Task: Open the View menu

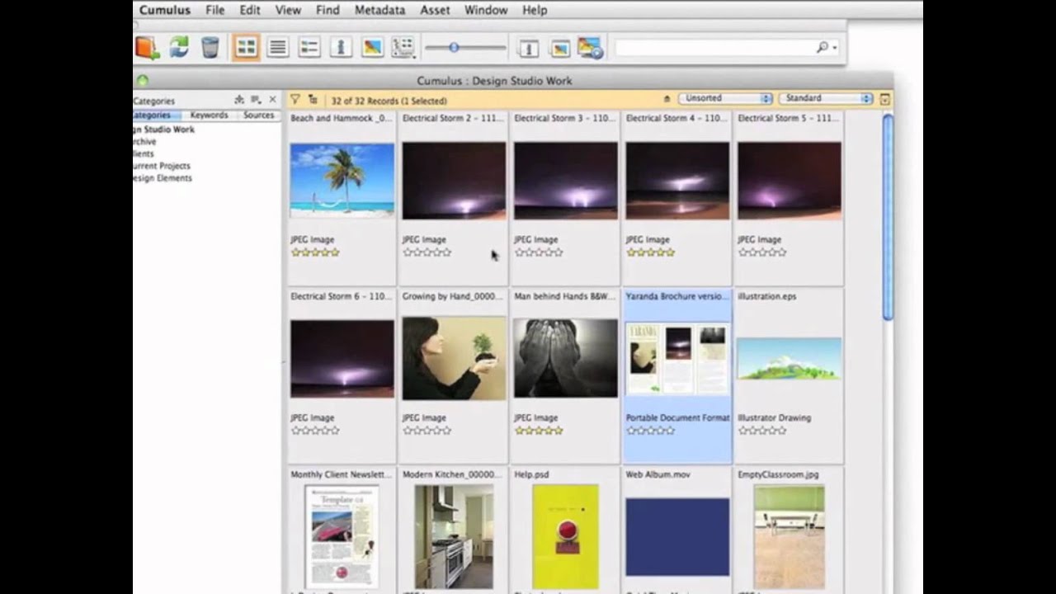Action: [288, 10]
